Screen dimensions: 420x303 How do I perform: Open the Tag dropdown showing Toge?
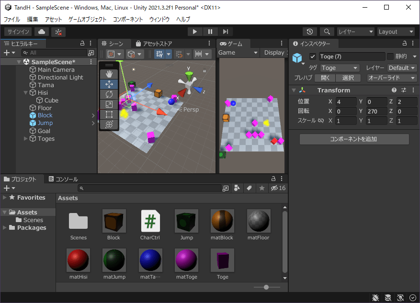[x=340, y=68]
